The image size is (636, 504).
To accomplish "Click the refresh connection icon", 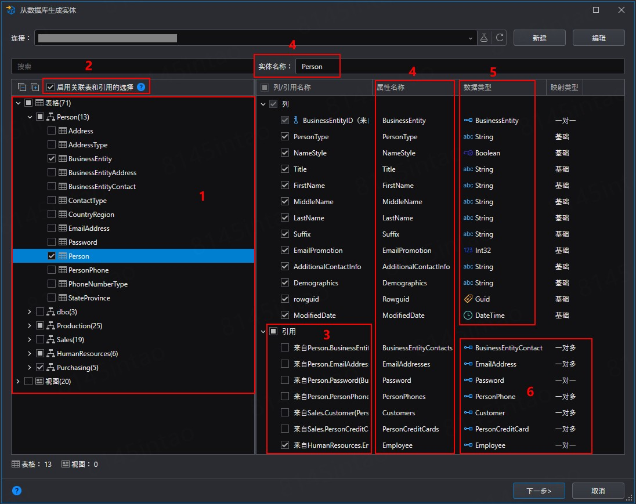I will (x=500, y=38).
